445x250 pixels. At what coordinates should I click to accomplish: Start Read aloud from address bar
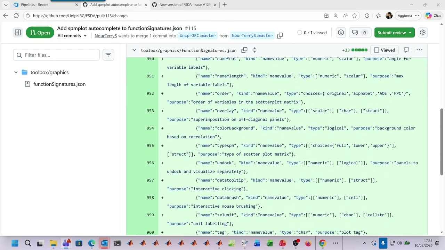click(345, 16)
